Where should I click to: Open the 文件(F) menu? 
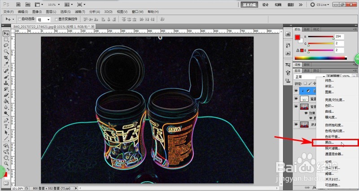click(9, 12)
